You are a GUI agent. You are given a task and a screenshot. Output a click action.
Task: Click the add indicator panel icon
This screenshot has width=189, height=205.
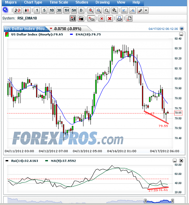point(91,18)
